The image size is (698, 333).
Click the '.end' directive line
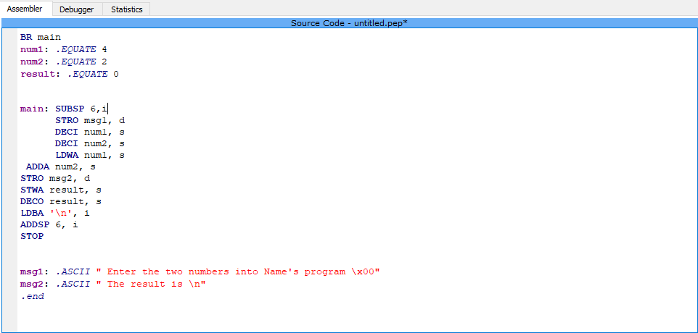pyautogui.click(x=33, y=296)
